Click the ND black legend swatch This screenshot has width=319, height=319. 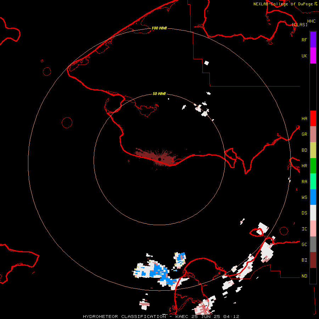pos(313,276)
